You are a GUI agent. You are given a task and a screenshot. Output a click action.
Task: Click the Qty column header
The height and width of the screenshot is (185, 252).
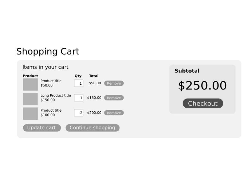[x=78, y=76]
